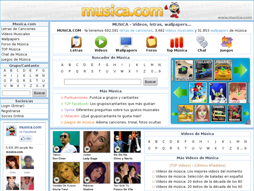Open the letras de canciones link
Screen dimensions: 254x191
click(x=136, y=30)
